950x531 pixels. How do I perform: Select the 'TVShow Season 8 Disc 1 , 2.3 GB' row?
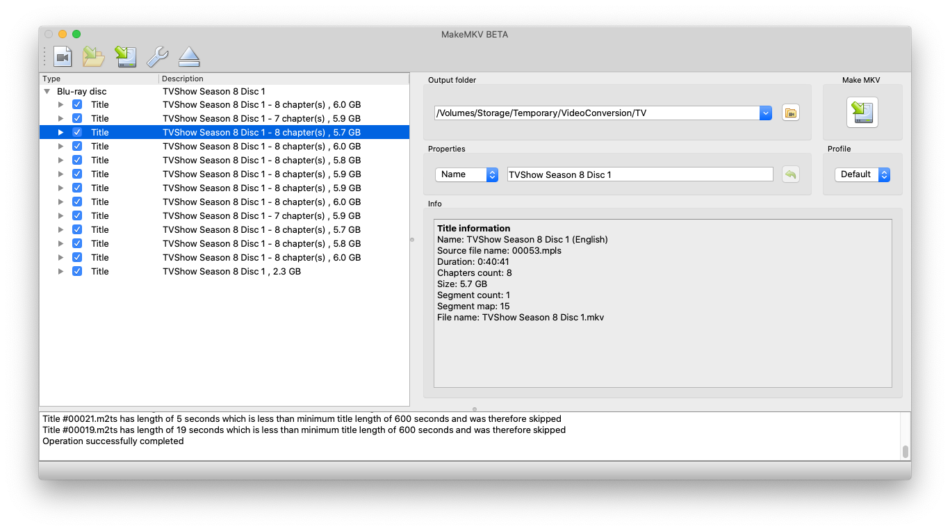(224, 271)
